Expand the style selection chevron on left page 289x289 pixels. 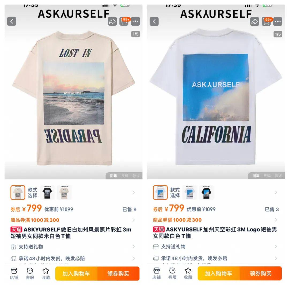click(x=134, y=192)
